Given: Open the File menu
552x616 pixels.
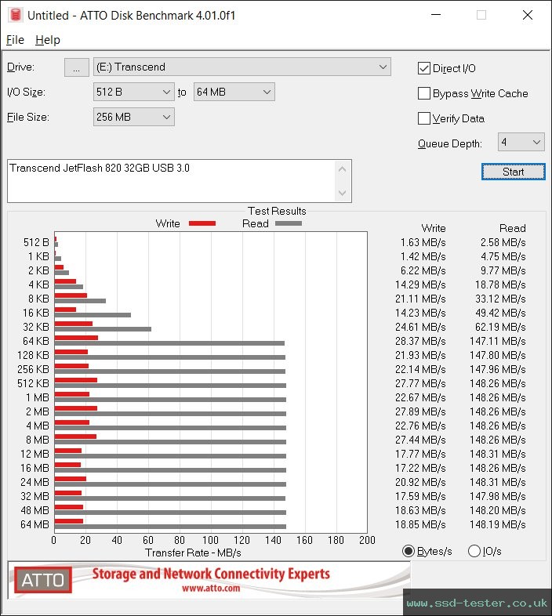Looking at the screenshot, I should (16, 40).
